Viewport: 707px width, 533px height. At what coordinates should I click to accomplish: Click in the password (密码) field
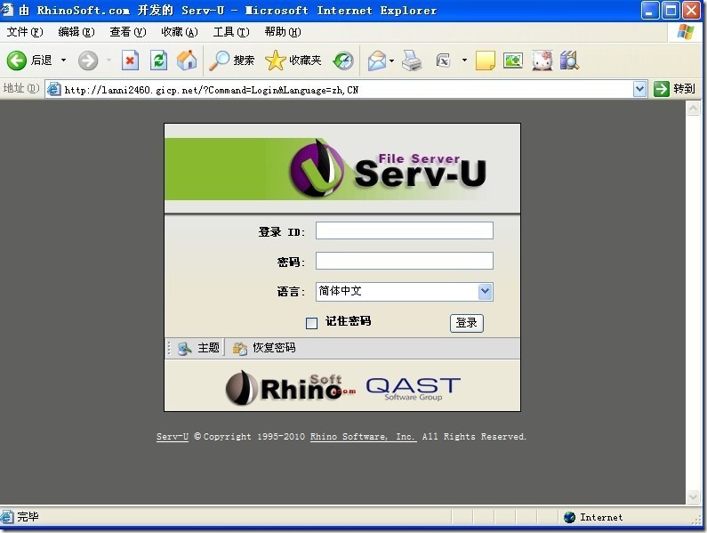405,261
